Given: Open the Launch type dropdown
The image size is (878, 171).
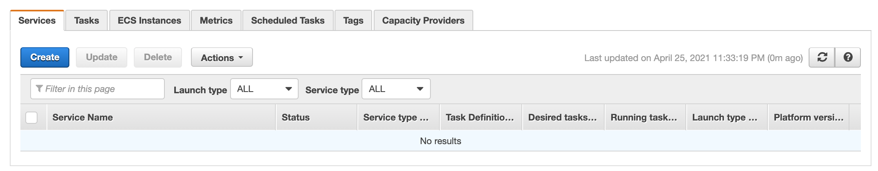Looking at the screenshot, I should (x=264, y=89).
